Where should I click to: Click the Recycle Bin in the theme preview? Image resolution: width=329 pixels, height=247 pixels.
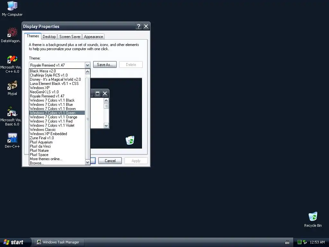130,140
